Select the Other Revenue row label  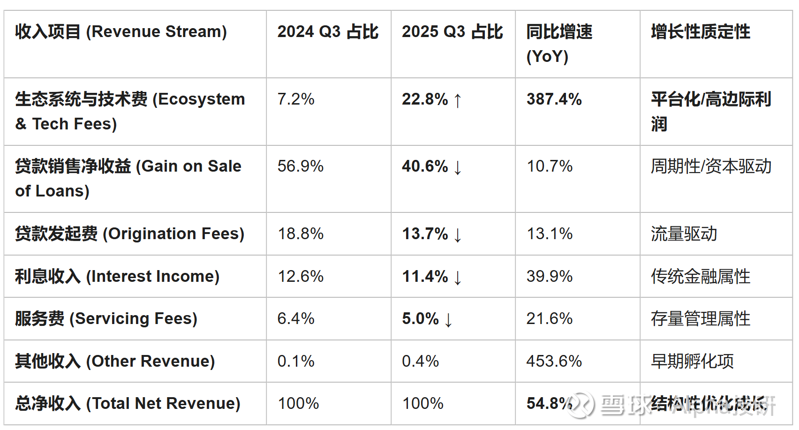115,361
